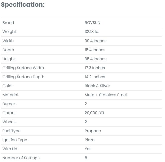Select the Depth row label
The width and height of the screenshot is (165, 162).
(8, 50)
